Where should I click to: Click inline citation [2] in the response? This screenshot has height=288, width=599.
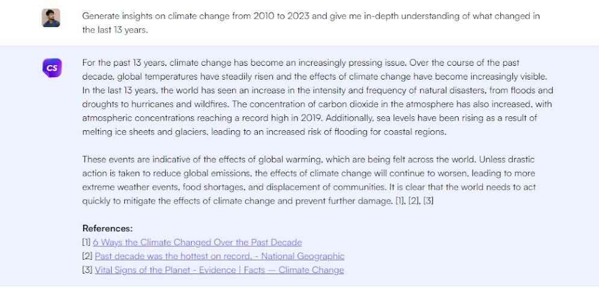point(414,201)
